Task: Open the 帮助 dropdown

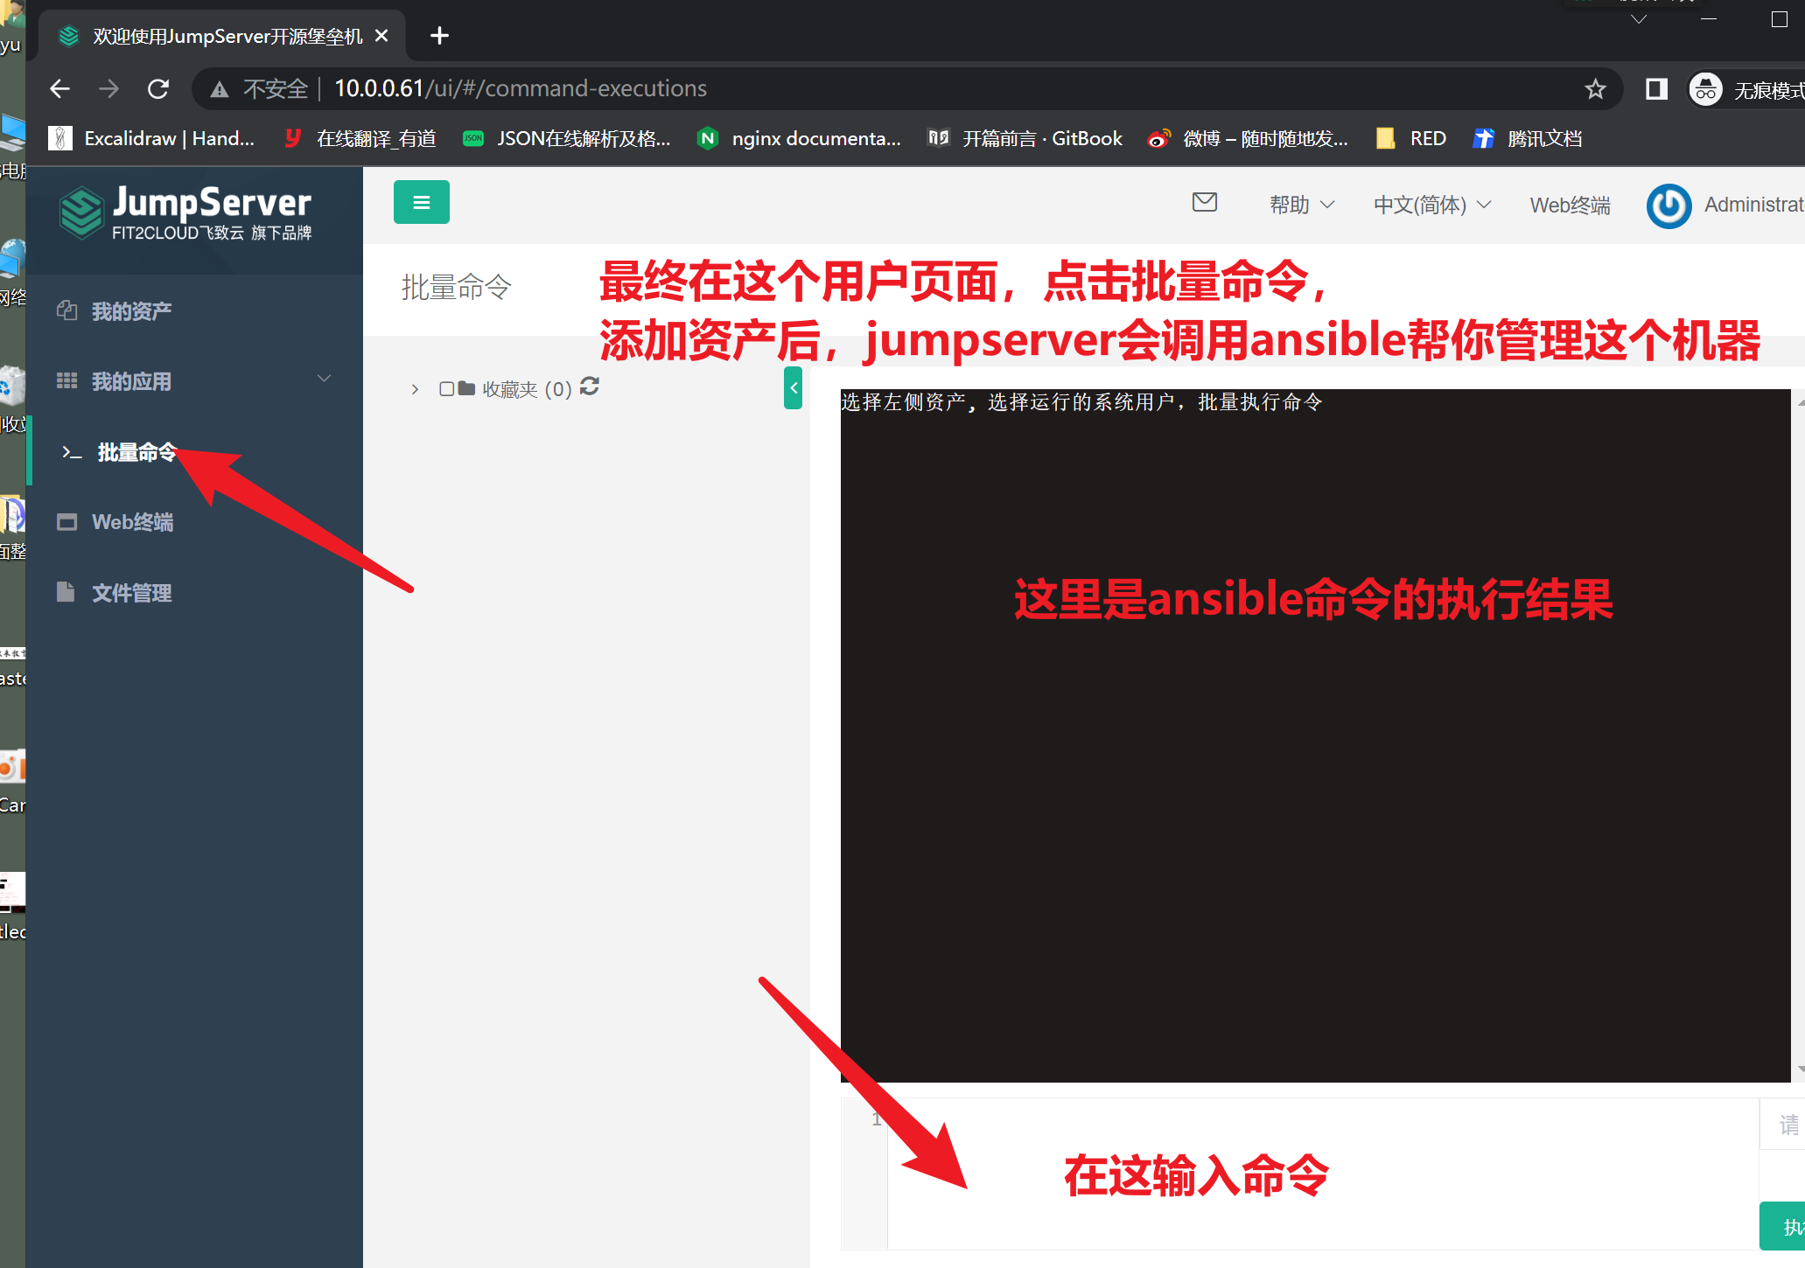Action: tap(1302, 205)
